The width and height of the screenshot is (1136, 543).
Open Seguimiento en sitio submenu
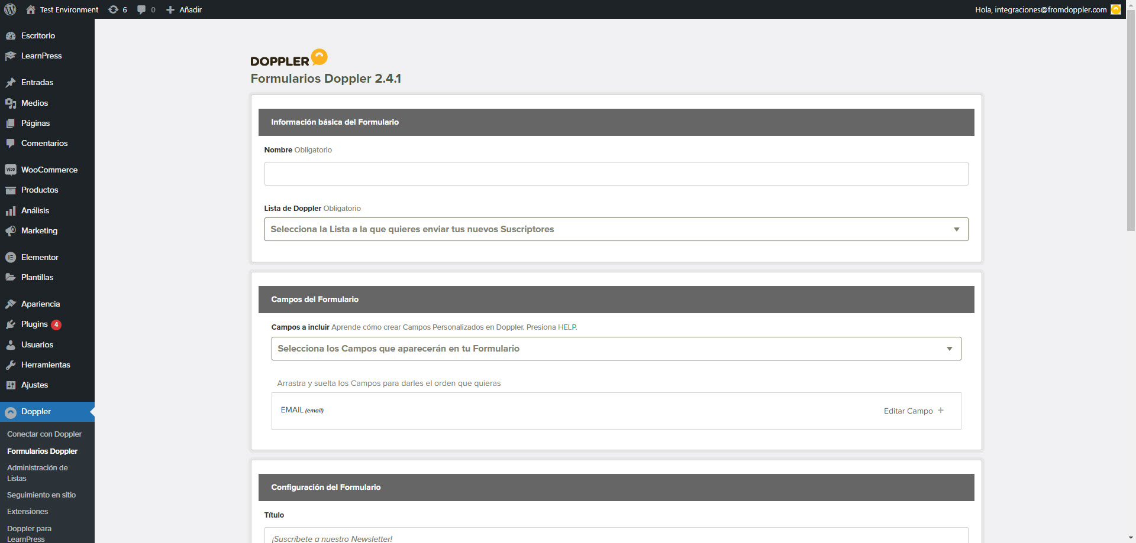point(41,495)
